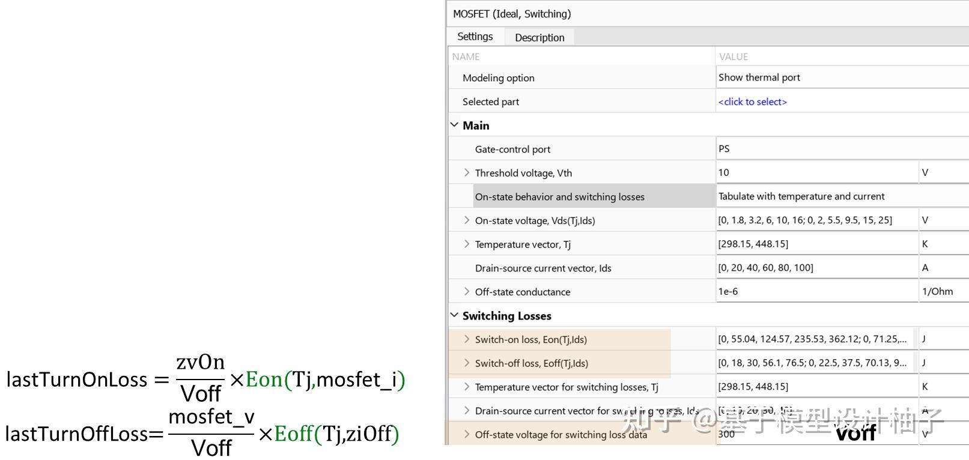This screenshot has width=969, height=460.
Task: Expand the Off-state conductance row
Action: 467,291
